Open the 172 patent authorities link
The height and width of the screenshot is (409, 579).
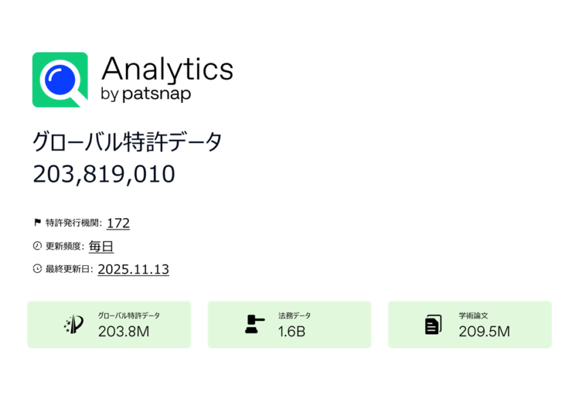pyautogui.click(x=118, y=223)
